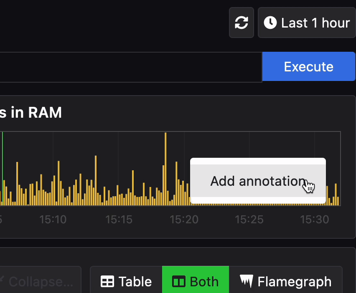This screenshot has width=356, height=293.
Task: Click the Flamegraph icicle icon
Action: [247, 281]
